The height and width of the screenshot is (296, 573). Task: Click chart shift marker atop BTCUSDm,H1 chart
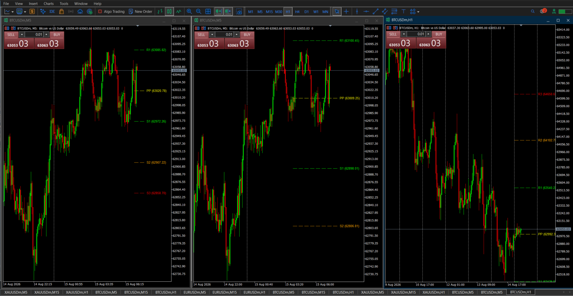(x=521, y=25)
